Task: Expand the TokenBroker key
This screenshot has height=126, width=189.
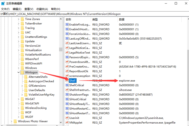Action: point(18,24)
